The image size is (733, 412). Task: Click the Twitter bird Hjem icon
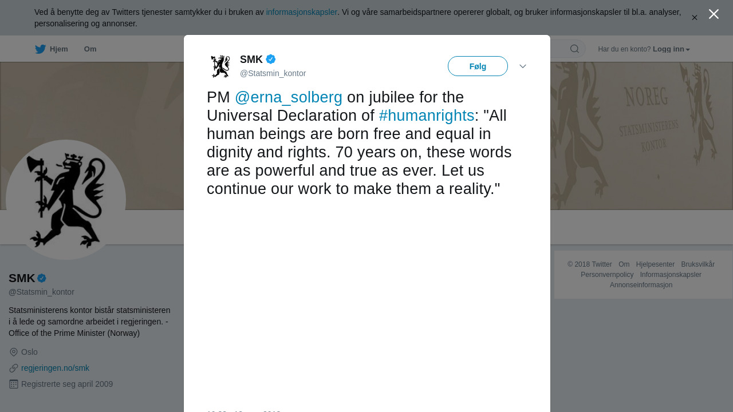coord(40,49)
